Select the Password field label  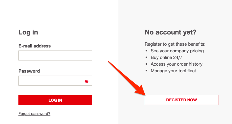tap(29, 71)
